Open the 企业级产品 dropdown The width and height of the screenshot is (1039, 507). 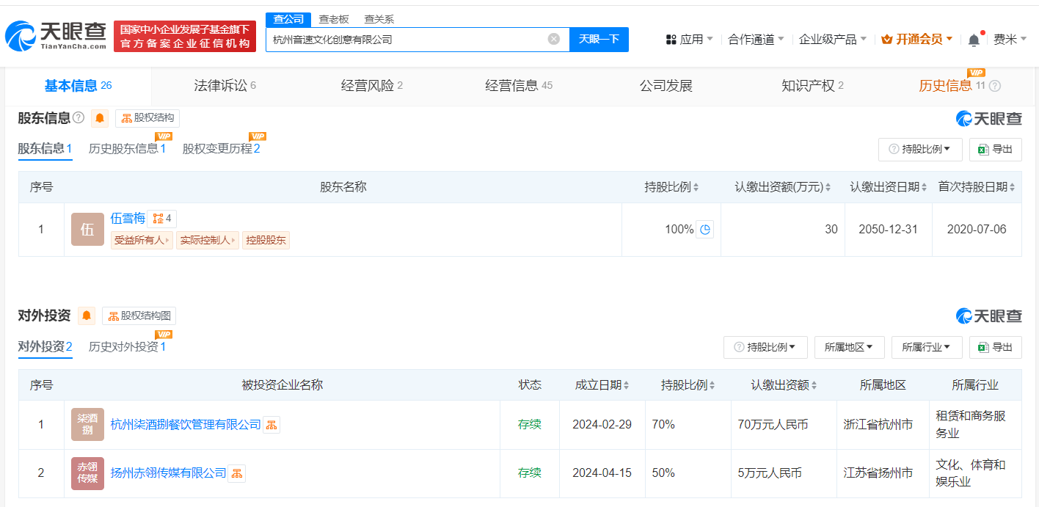[833, 40]
